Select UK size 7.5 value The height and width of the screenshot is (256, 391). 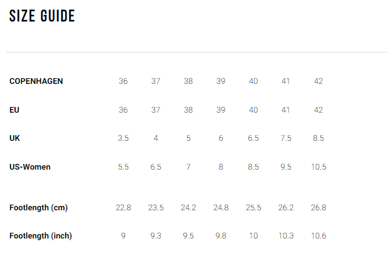point(286,138)
